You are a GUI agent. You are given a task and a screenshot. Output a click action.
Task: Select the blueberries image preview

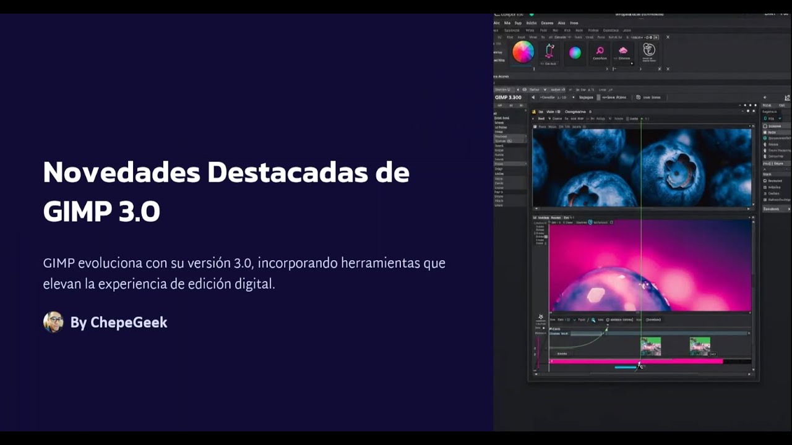coord(642,167)
